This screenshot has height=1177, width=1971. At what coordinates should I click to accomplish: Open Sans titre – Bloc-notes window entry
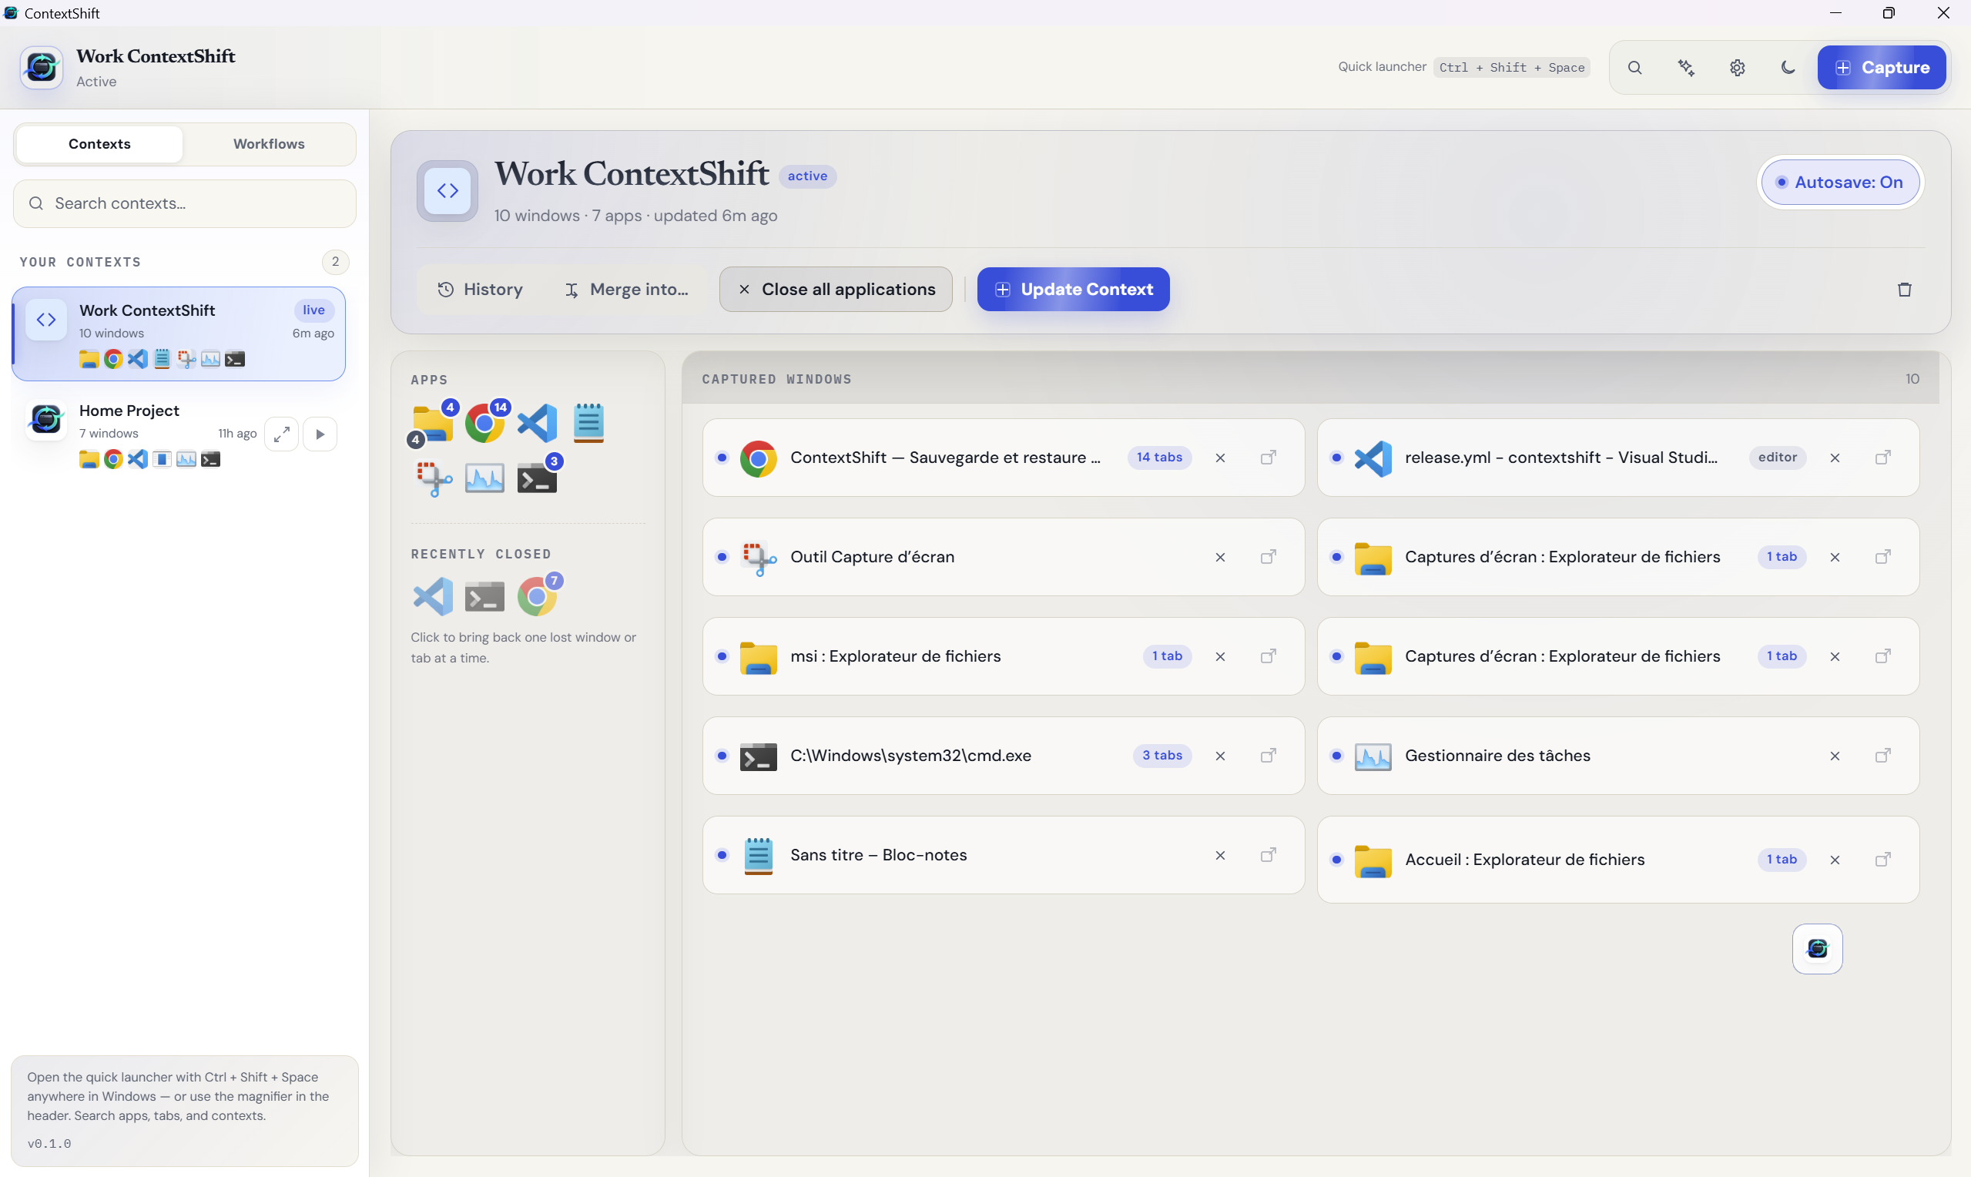click(x=1003, y=855)
